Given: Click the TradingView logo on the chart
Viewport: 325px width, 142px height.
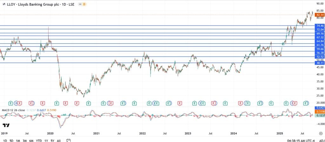Looking at the screenshot, I should point(6,125).
